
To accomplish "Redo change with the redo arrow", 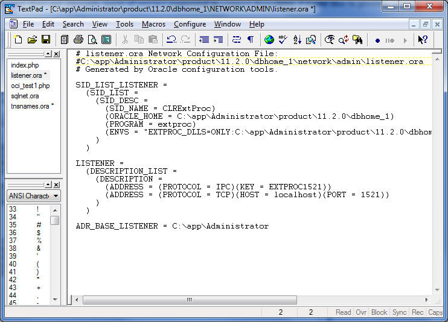I will tap(185, 39).
